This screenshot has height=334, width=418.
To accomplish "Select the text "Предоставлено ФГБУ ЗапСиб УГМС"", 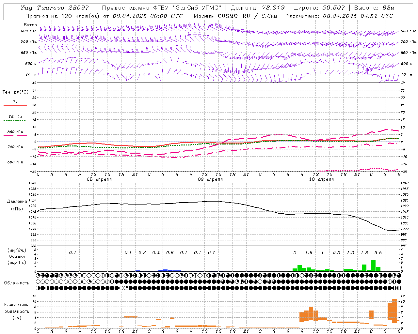I will click(x=162, y=8).
